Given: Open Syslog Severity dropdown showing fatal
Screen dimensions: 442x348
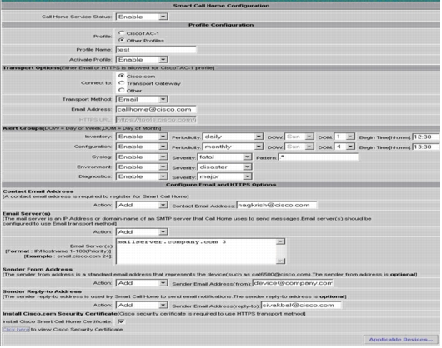Looking at the screenshot, I should 224,157.
